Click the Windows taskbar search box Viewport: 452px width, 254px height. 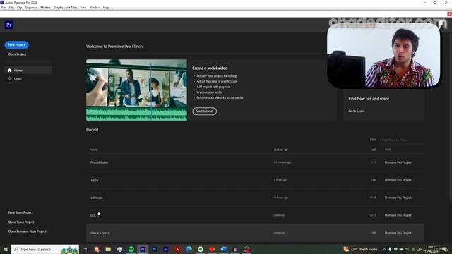click(45, 249)
